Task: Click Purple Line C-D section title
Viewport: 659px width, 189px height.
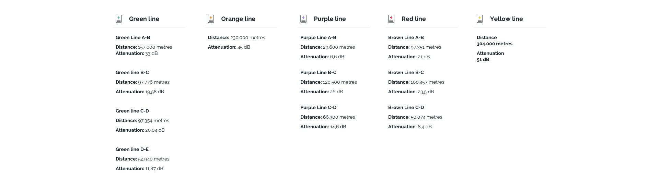Action: [x=319, y=107]
